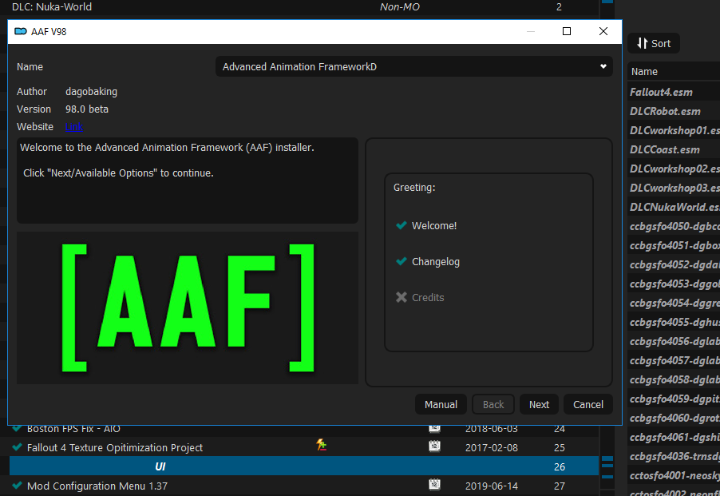Viewport: 720px width, 496px height.
Task: Select DLCworkshop02 plugin entry
Action: click(674, 169)
